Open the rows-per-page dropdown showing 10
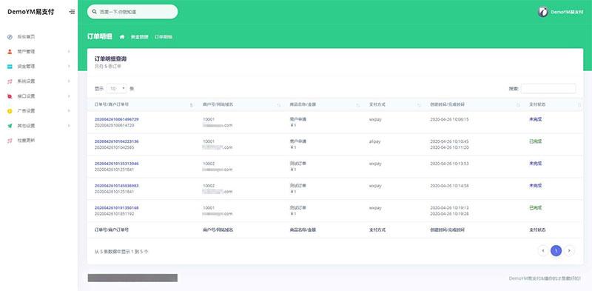The image size is (592, 291). coord(117,89)
